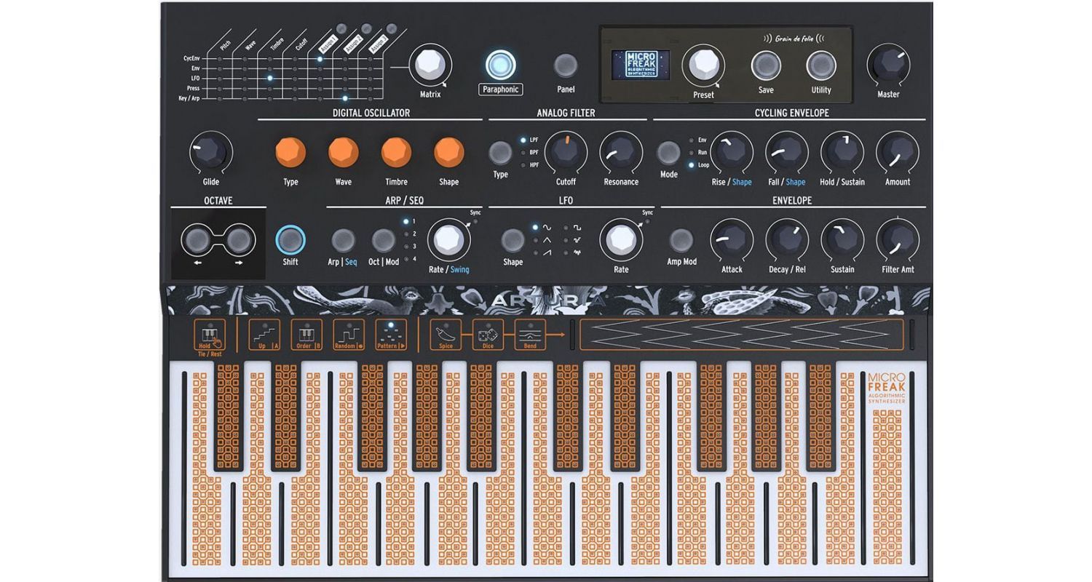Click the Fall / Shape knob
1092x582 pixels.
click(x=787, y=152)
